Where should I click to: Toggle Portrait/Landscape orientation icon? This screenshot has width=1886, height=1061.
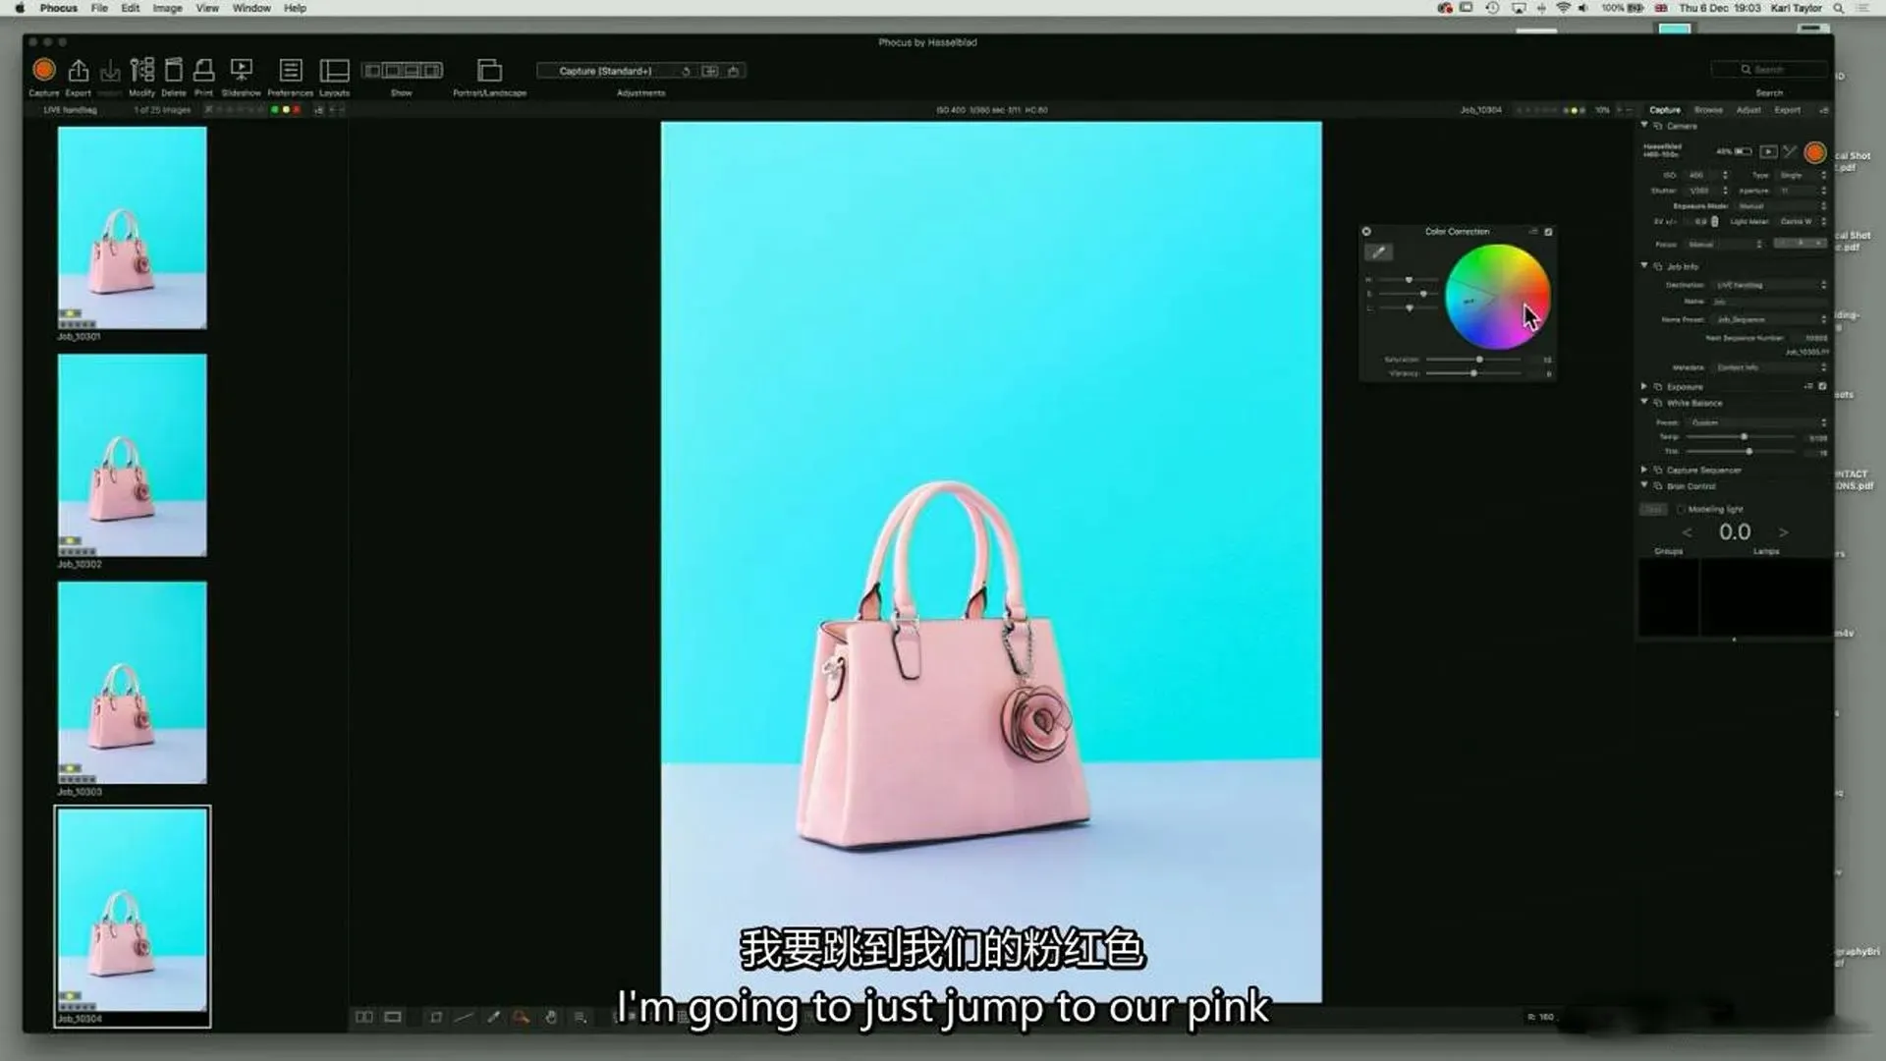pos(489,71)
